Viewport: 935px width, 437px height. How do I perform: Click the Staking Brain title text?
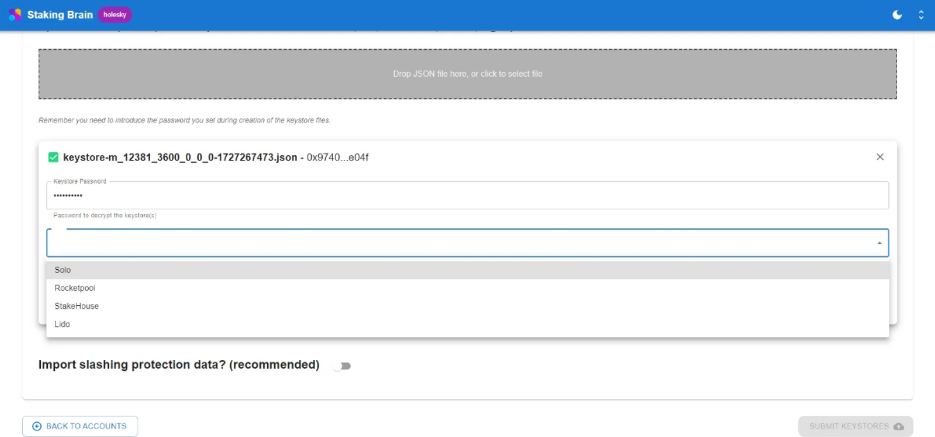(x=60, y=15)
